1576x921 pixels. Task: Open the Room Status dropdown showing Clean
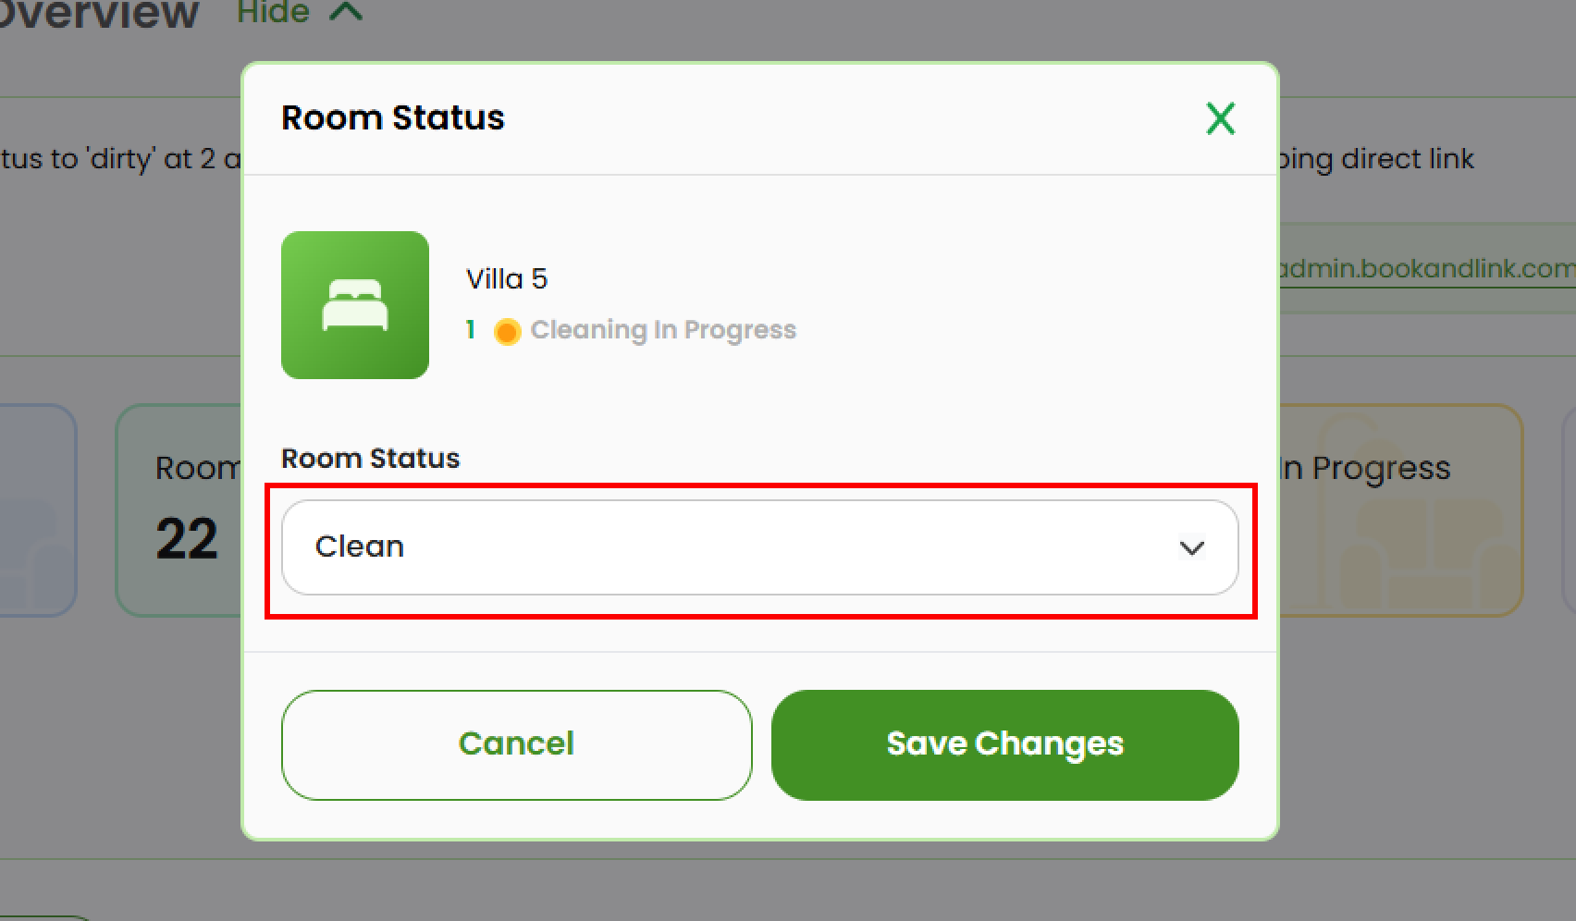click(758, 547)
